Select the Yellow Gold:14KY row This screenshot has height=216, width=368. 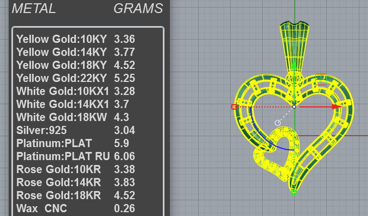click(75, 52)
